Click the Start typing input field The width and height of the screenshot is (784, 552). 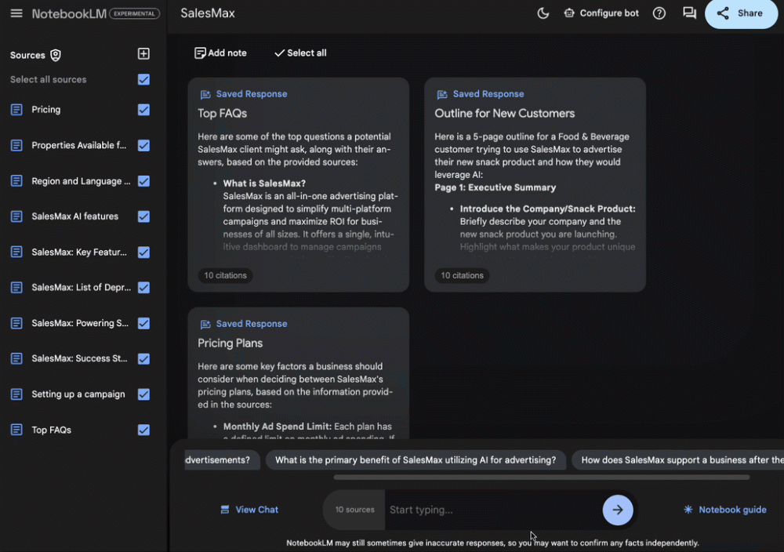click(x=492, y=510)
